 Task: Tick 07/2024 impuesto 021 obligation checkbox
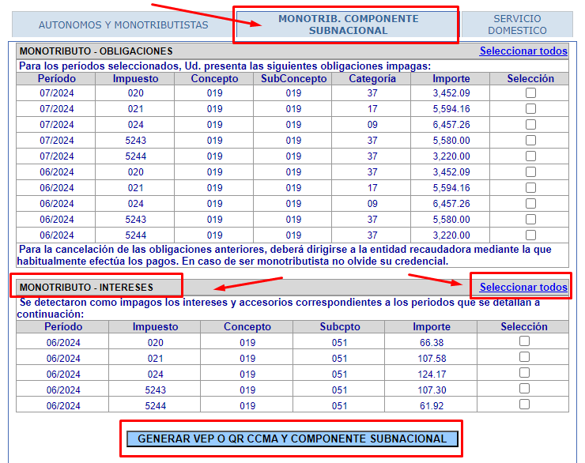tap(530, 109)
